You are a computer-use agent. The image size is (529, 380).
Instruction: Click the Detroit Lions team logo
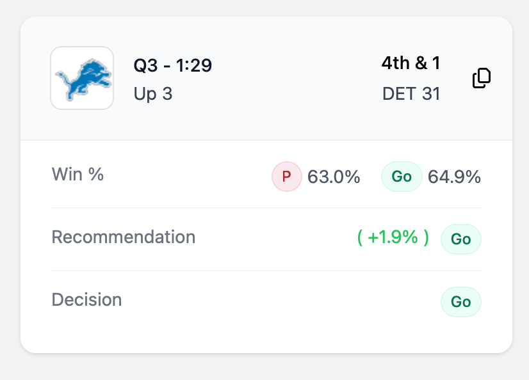point(82,78)
